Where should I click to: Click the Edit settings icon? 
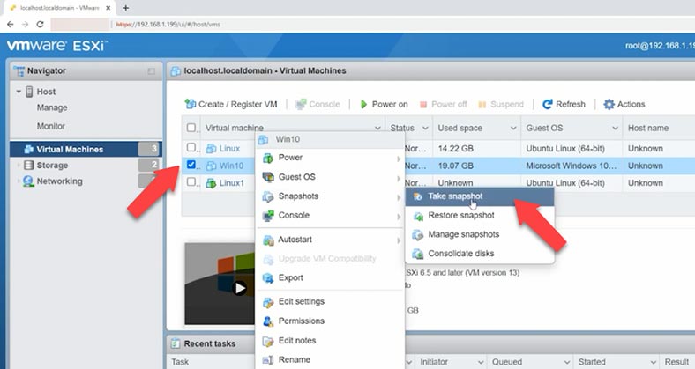coord(268,302)
